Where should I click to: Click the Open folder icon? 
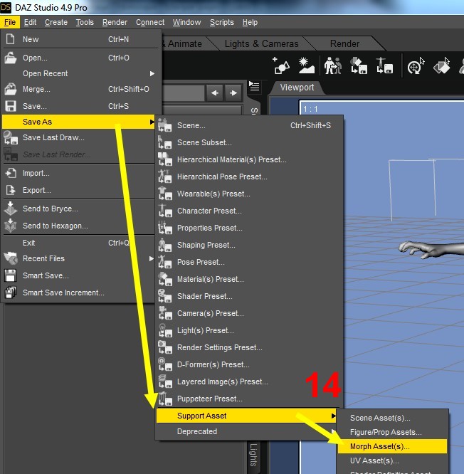click(10, 58)
